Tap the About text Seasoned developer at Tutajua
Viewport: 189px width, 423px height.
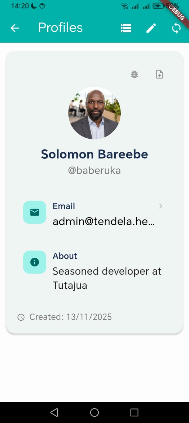coord(107,278)
